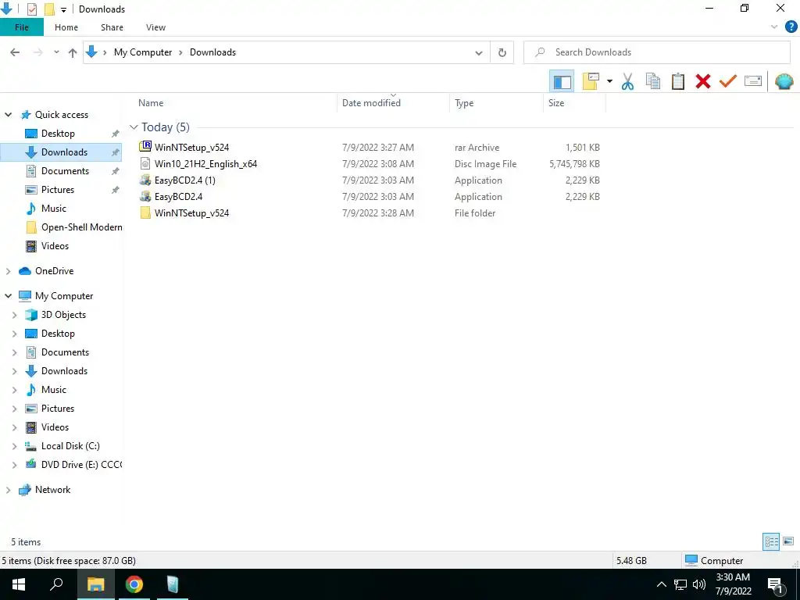Collapse the Quick access tree node
The image size is (800, 600).
[x=8, y=115]
